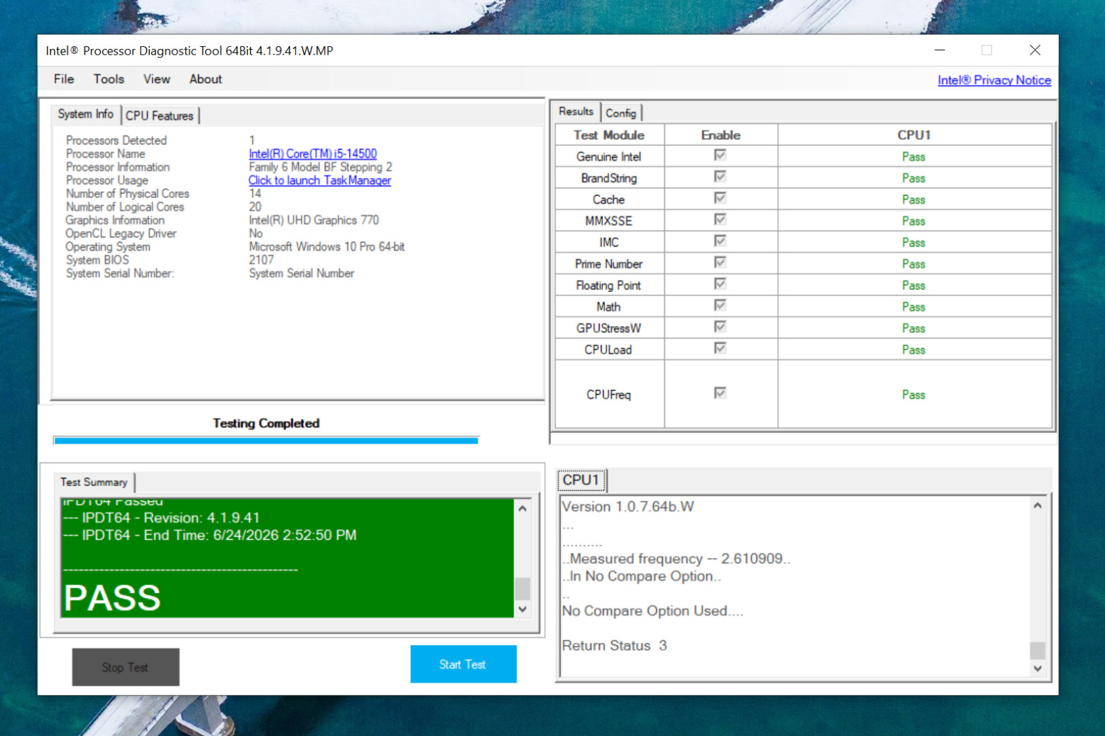Select the CPU1 log tab
The width and height of the screenshot is (1105, 736).
pos(582,480)
